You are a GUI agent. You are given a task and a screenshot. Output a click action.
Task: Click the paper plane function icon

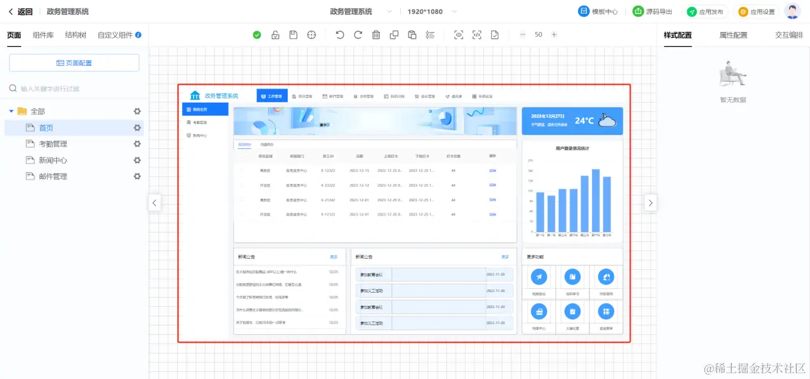540,277
